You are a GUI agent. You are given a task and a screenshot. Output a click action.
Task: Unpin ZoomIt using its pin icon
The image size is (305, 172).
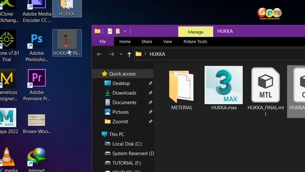151,121
